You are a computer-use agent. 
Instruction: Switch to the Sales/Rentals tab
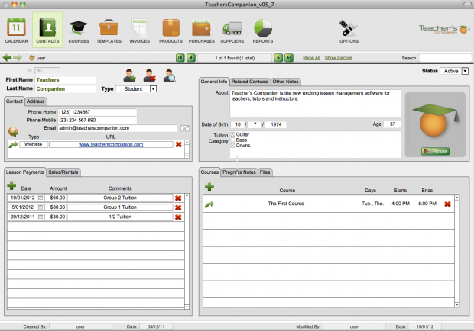[x=63, y=172]
